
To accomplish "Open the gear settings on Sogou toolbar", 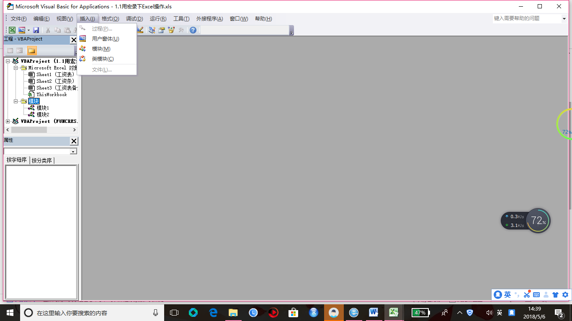I will [x=565, y=295].
